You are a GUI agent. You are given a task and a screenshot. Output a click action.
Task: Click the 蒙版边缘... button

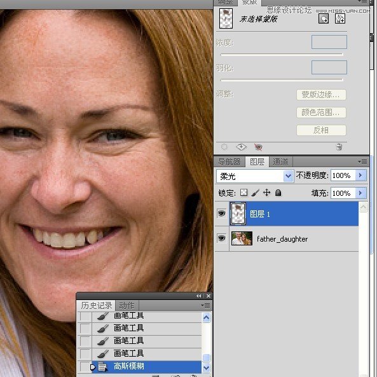tap(321, 95)
